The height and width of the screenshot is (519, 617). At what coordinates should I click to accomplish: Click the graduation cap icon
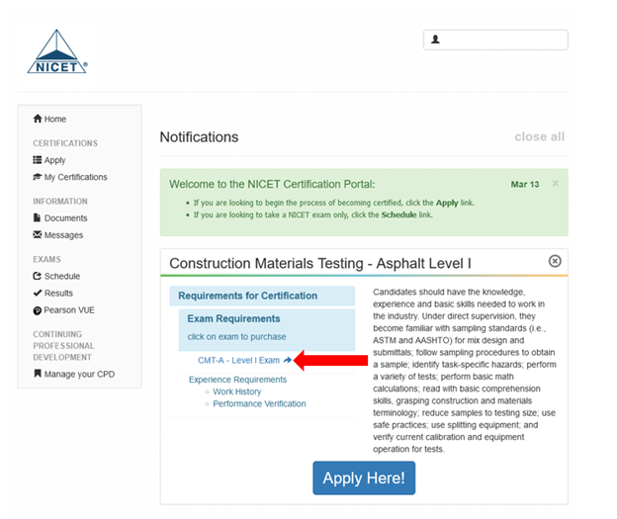click(x=38, y=177)
